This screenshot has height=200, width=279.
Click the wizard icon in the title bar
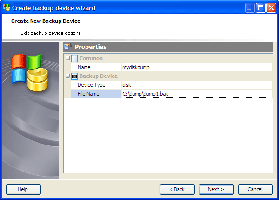pos(7,7)
